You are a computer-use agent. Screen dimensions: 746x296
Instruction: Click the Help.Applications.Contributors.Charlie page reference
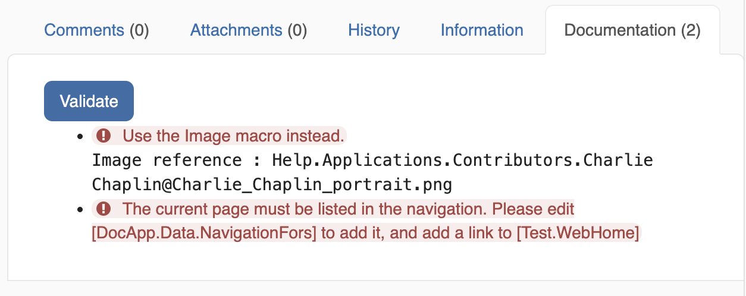point(462,160)
